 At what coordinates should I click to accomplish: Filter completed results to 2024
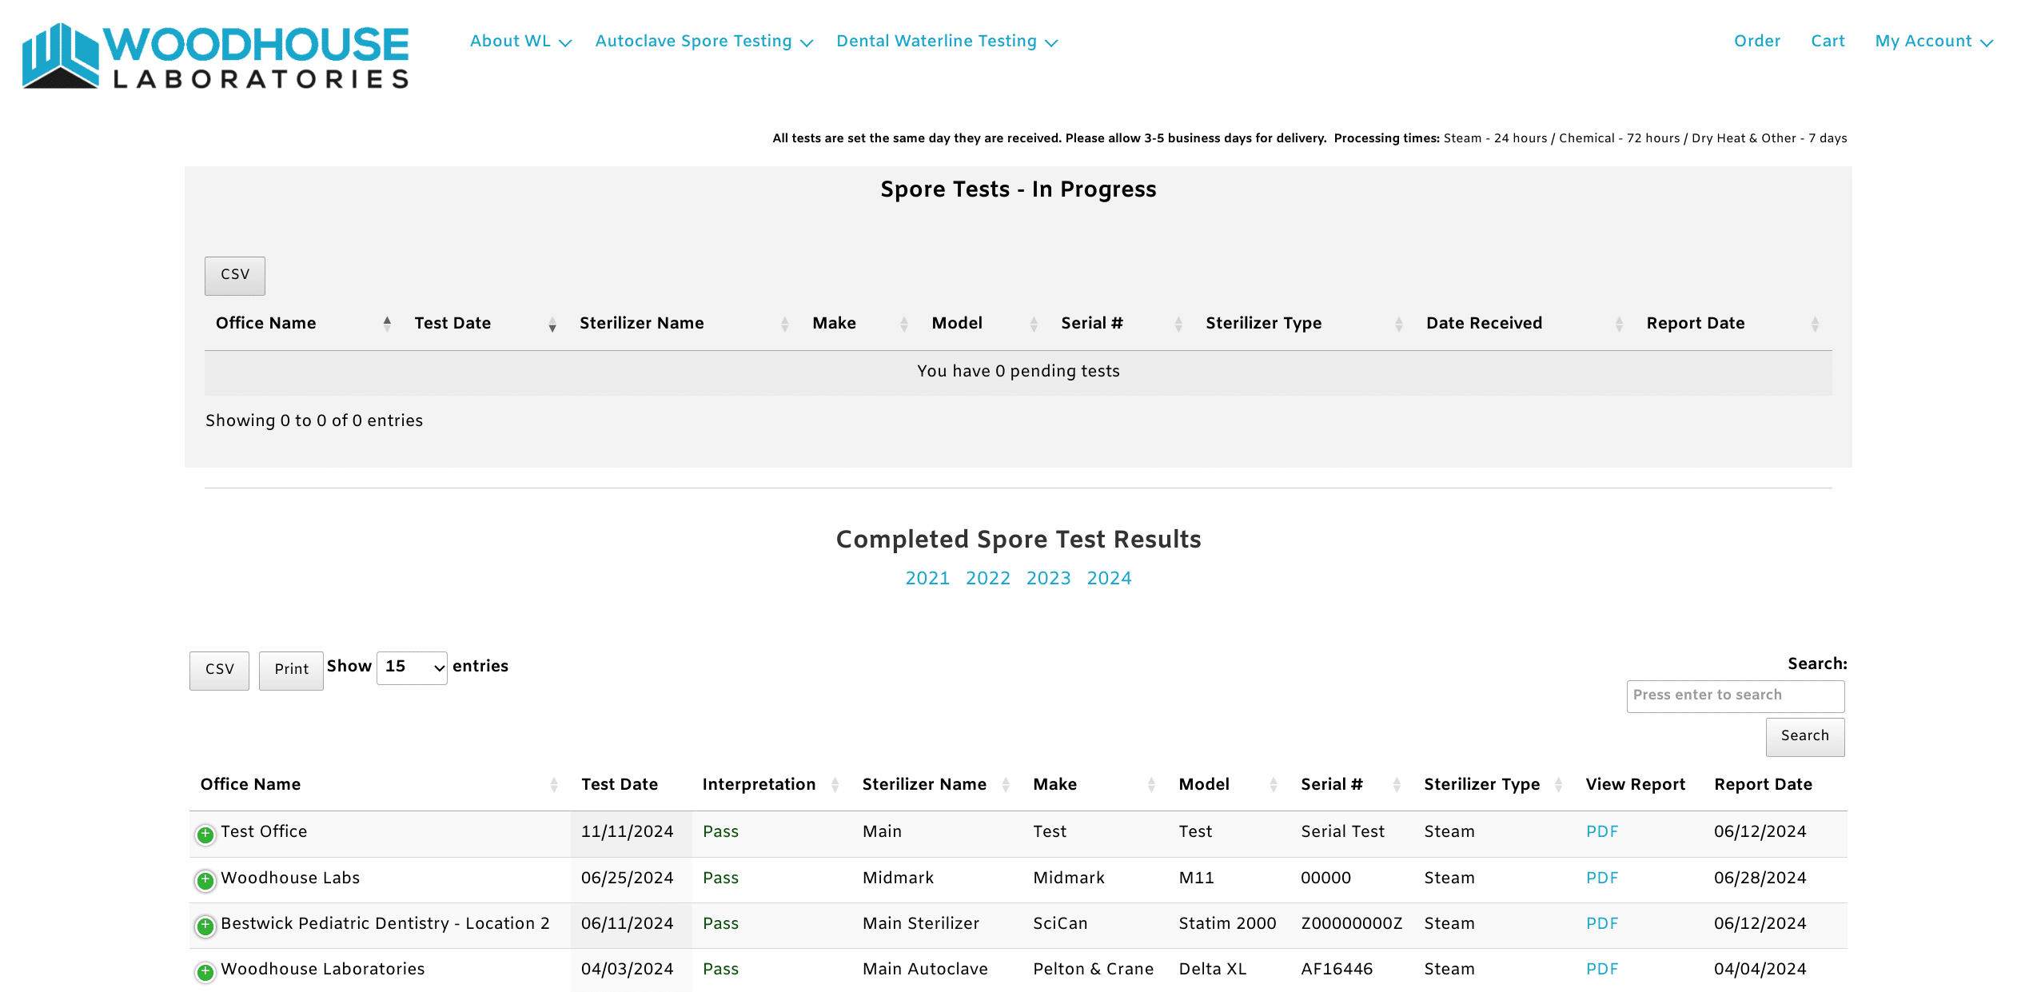[x=1109, y=578]
